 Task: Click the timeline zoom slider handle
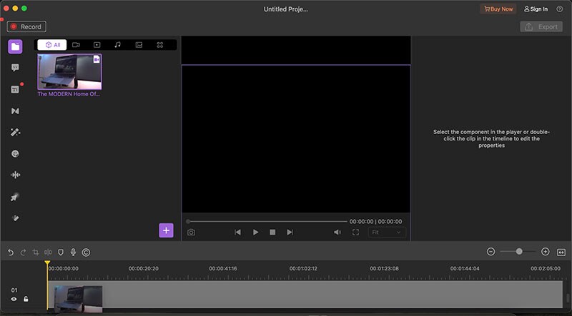point(519,252)
